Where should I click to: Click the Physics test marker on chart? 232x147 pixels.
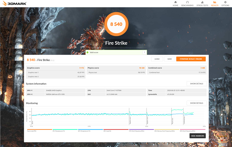(x=172, y=121)
